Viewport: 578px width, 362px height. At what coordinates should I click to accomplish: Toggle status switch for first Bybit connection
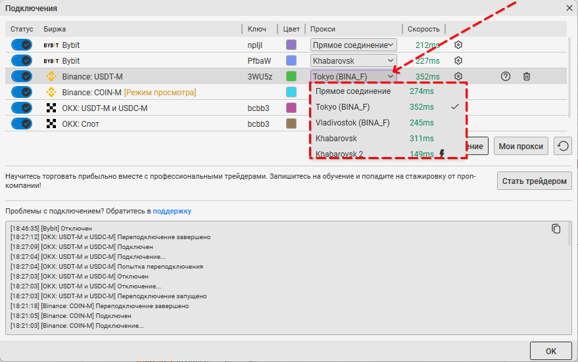21,45
